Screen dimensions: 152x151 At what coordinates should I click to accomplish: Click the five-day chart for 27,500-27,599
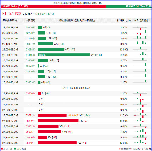coord(140,115)
